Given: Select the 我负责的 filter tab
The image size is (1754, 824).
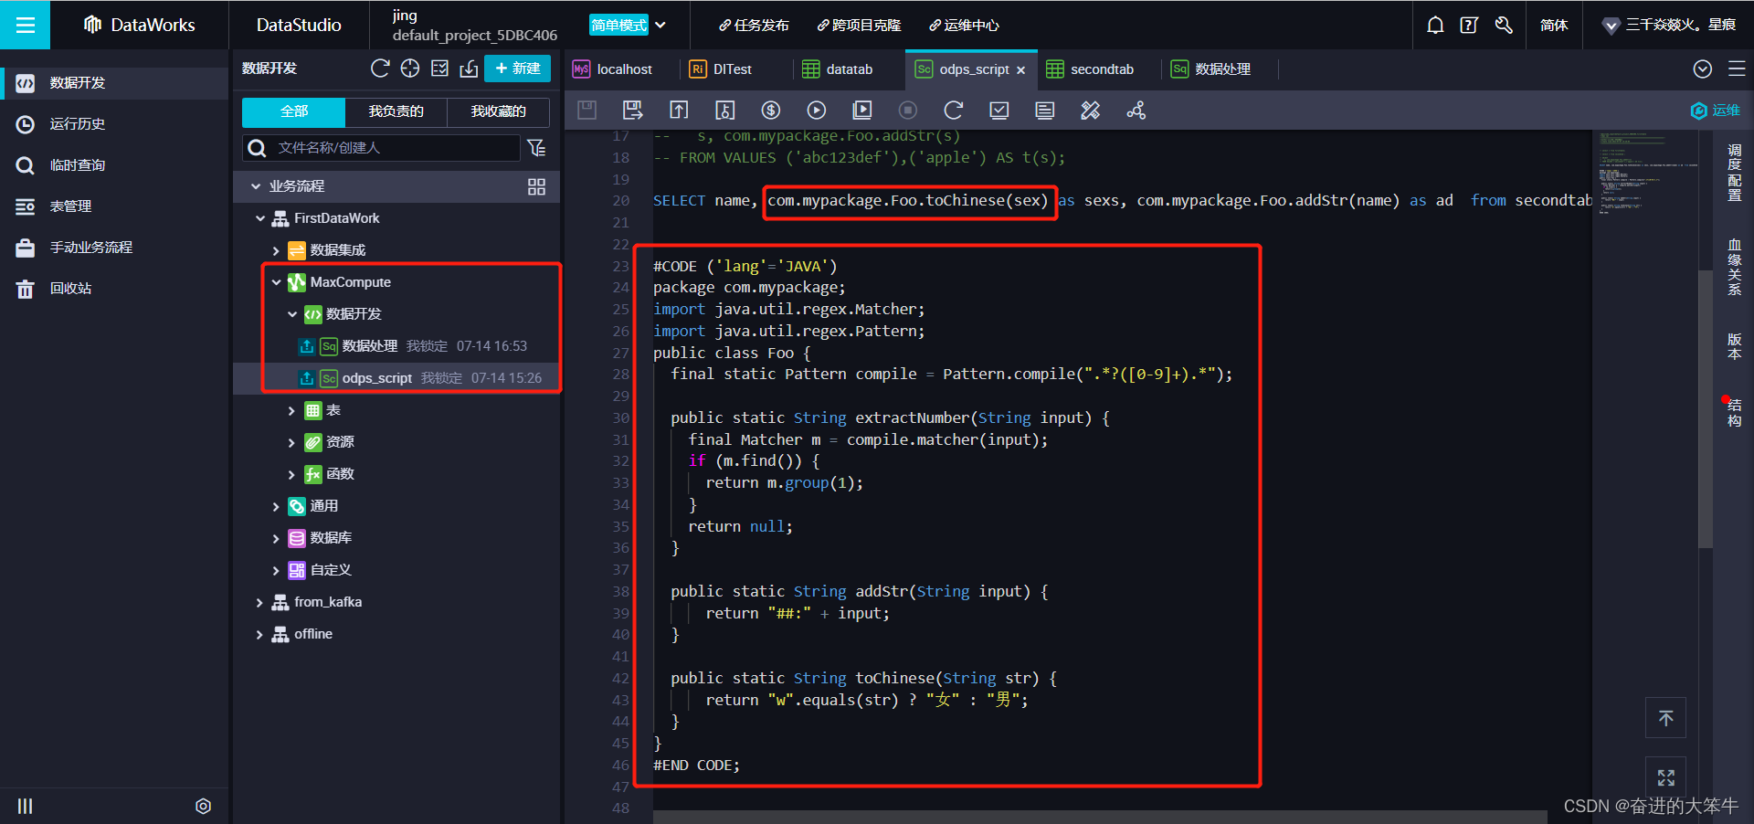Looking at the screenshot, I should 396,111.
